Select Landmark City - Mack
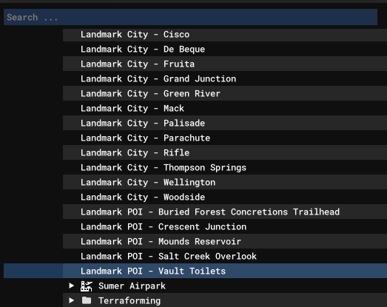 [225, 108]
